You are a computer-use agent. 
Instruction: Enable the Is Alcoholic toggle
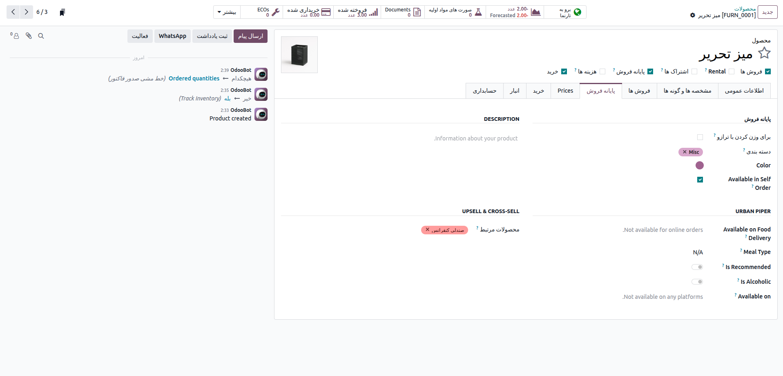(x=697, y=282)
